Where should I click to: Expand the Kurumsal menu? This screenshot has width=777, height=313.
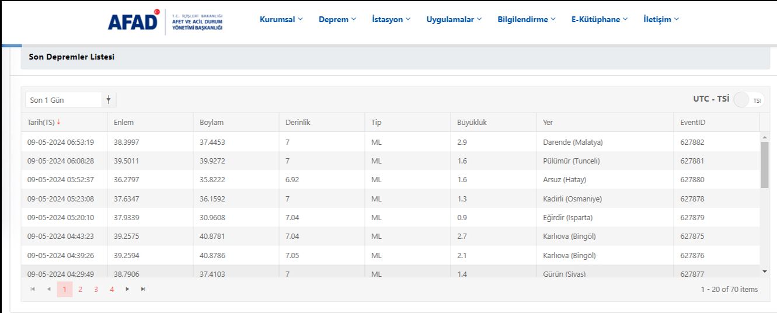pos(281,19)
